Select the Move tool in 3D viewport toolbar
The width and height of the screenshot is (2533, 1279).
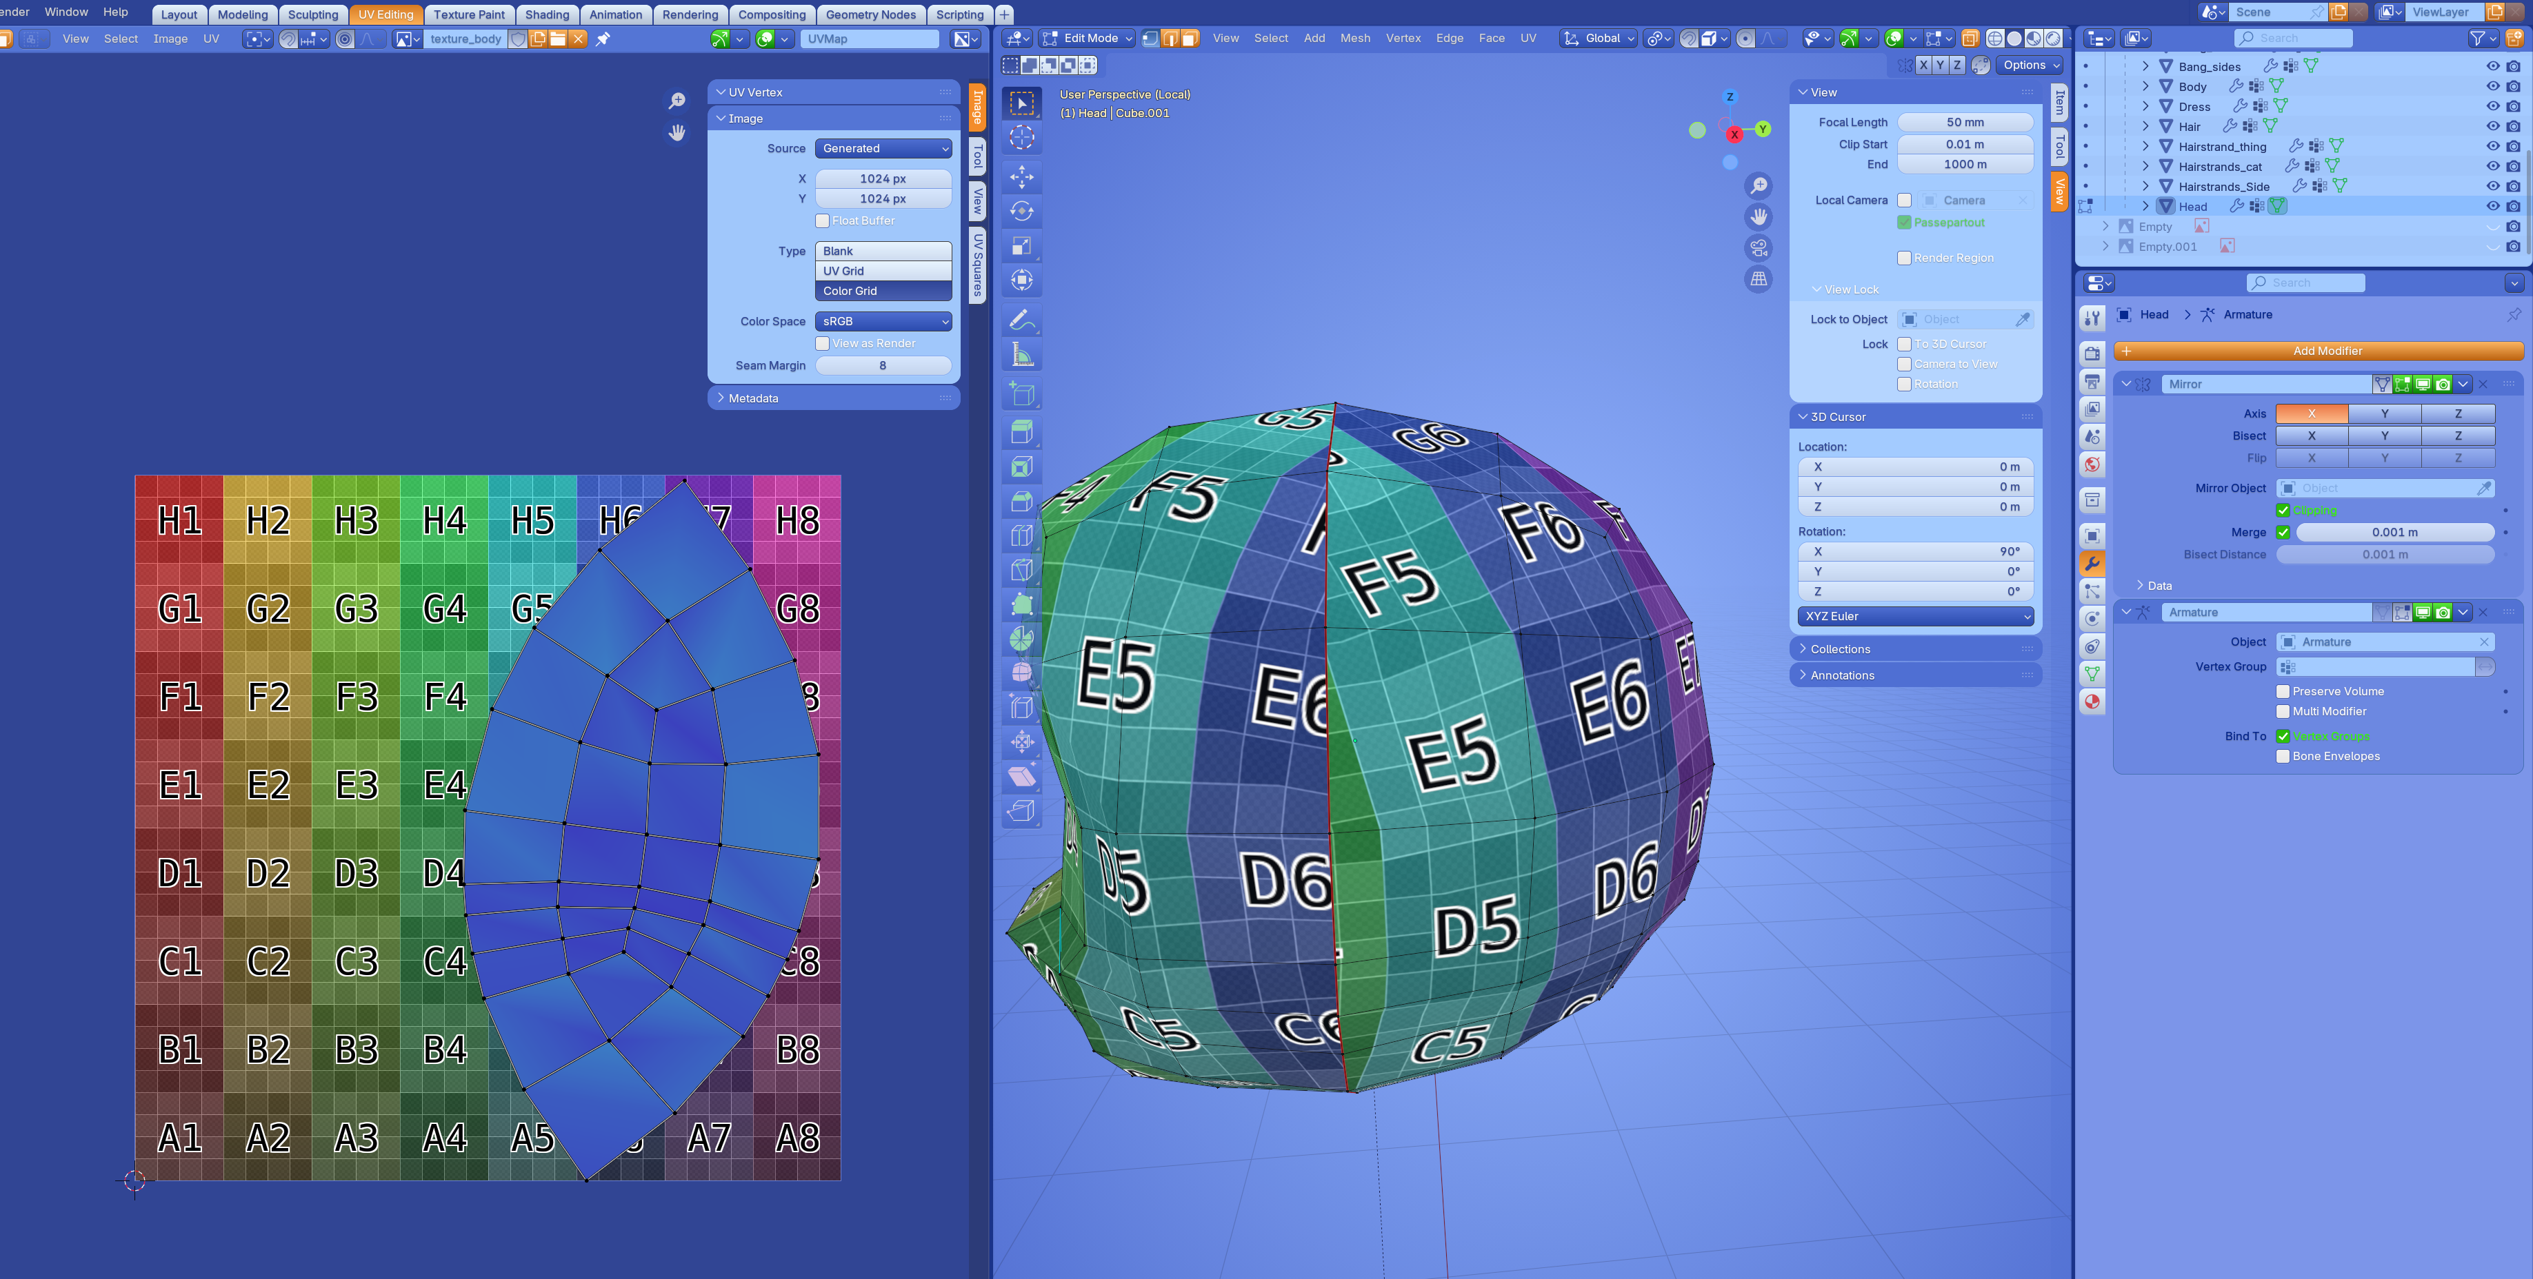click(x=1021, y=177)
